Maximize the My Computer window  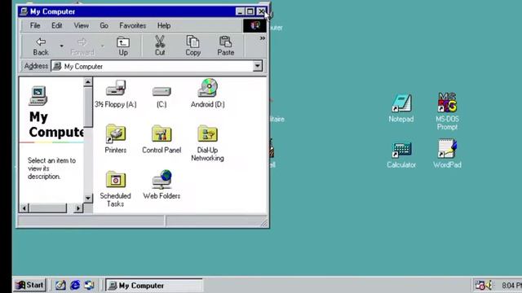(x=250, y=11)
